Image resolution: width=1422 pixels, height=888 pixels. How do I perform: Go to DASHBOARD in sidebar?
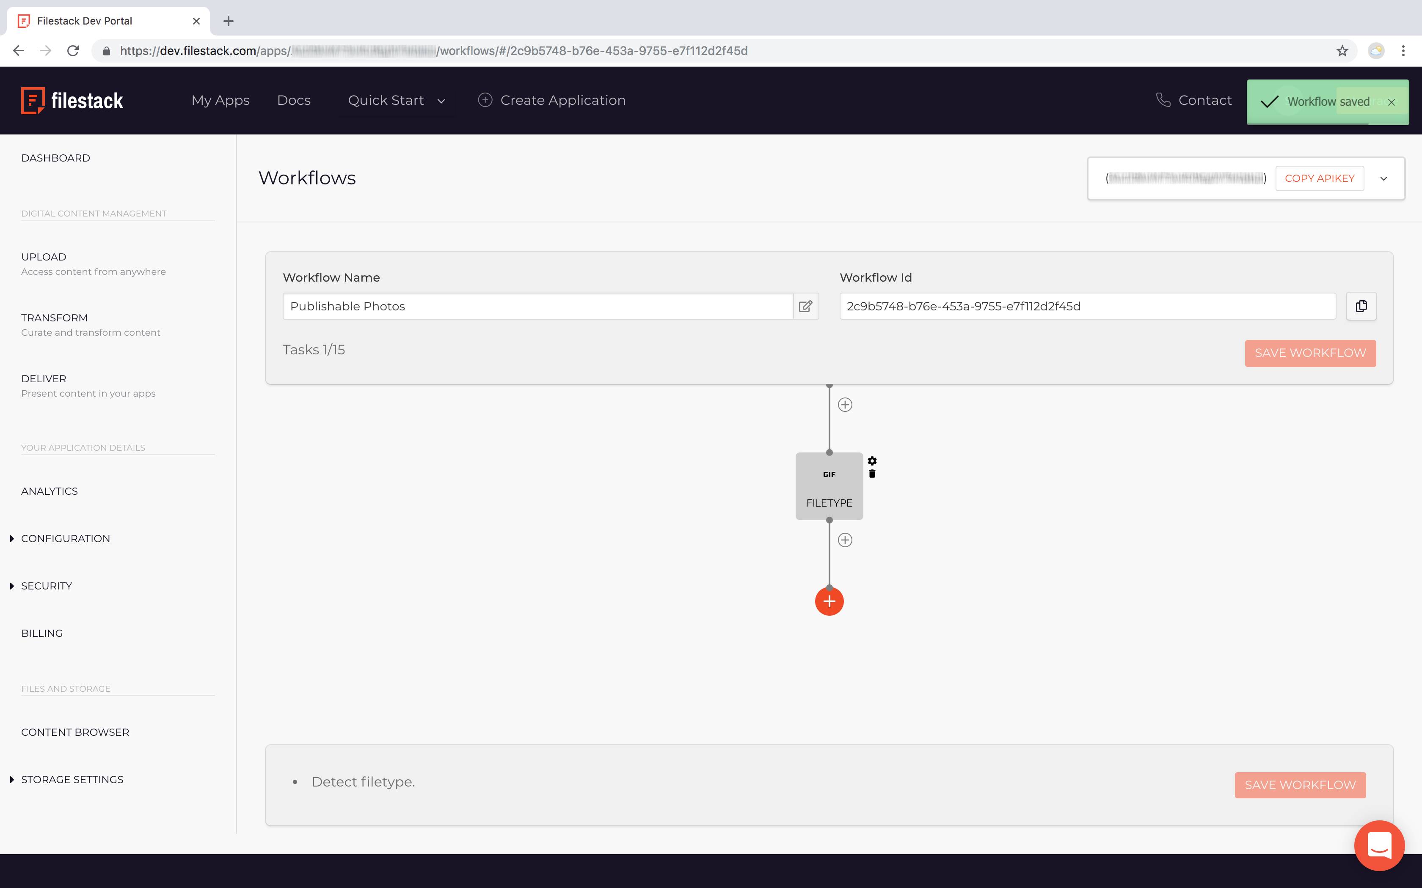(x=56, y=158)
